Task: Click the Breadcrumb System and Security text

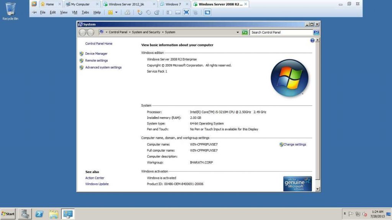Action: pos(146,32)
